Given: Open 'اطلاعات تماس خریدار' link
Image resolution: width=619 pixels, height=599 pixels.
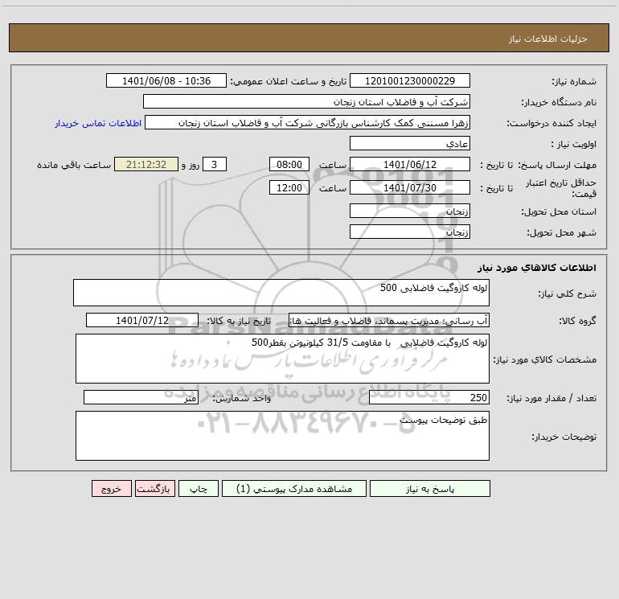Looking at the screenshot, I should click(98, 123).
